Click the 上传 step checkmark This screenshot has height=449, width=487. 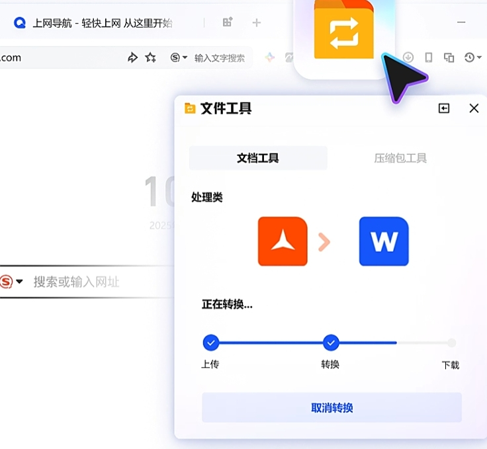[x=211, y=343]
